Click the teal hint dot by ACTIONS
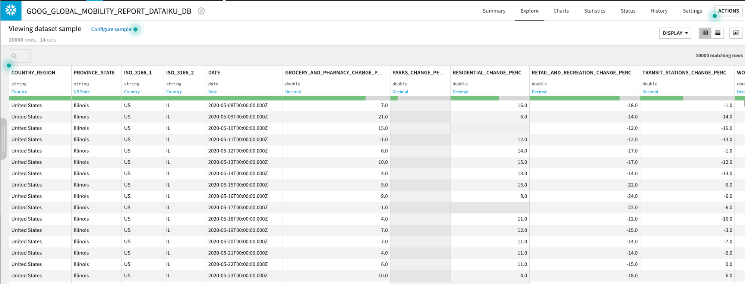The height and width of the screenshot is (284, 745). 714,16
